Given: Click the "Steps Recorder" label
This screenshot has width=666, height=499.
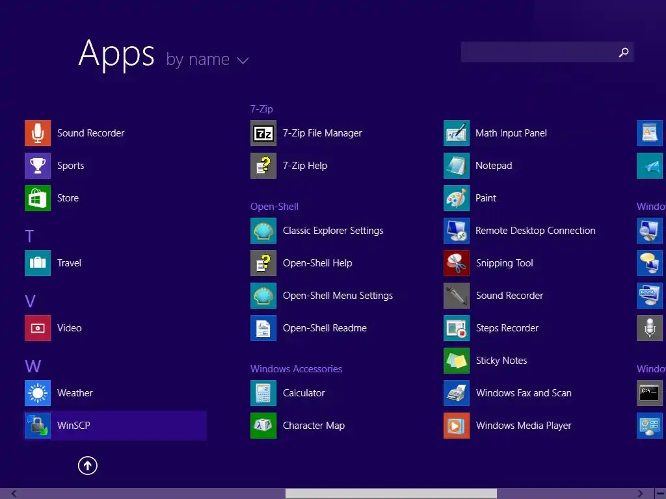Looking at the screenshot, I should 507,328.
